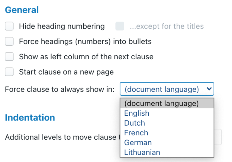Enable the Hide heading numbering checkbox

tap(9, 27)
